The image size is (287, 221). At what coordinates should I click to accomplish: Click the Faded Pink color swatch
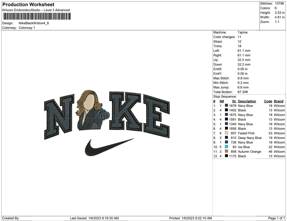coord(226,133)
